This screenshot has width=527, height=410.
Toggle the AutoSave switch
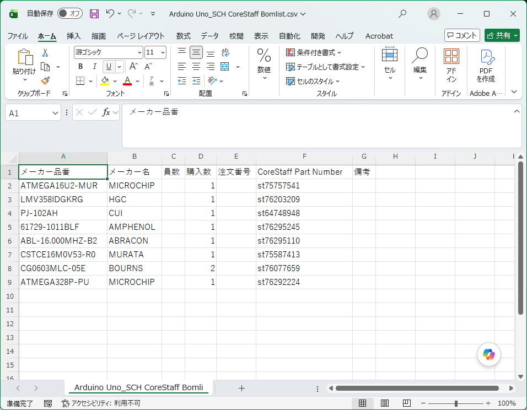coord(70,13)
